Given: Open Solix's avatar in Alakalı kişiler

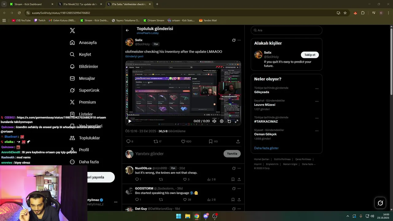Looking at the screenshot, I should (258, 55).
